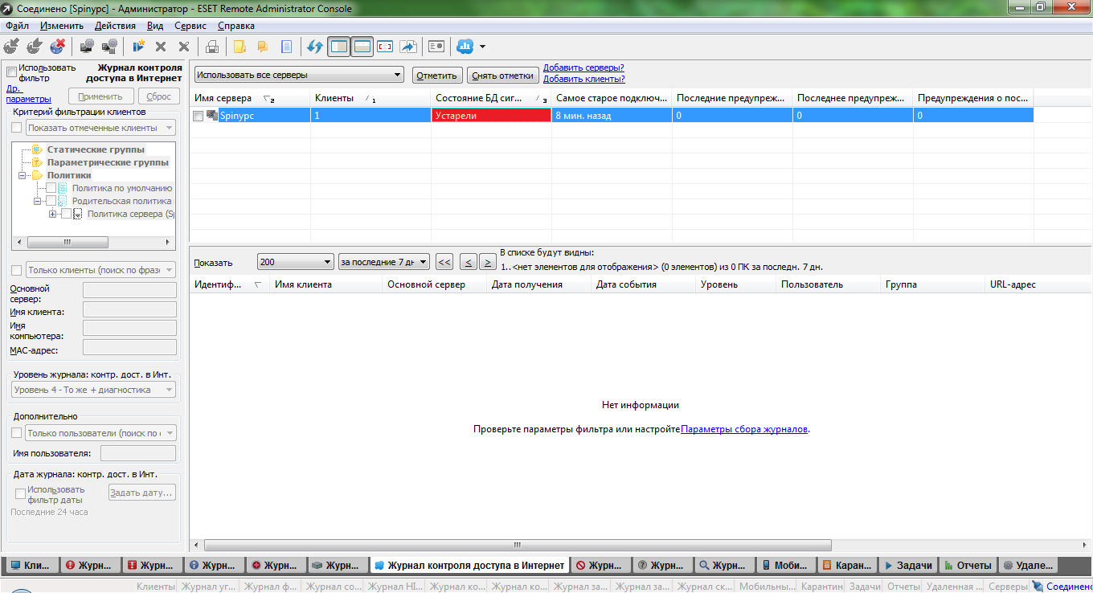Tick the Spinypc server row checkbox

(198, 116)
